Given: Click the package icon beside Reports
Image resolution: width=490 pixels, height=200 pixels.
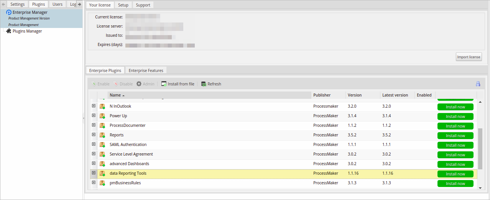Looking at the screenshot, I should [x=102, y=135].
